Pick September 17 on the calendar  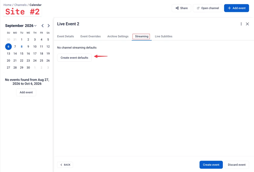[35, 54]
